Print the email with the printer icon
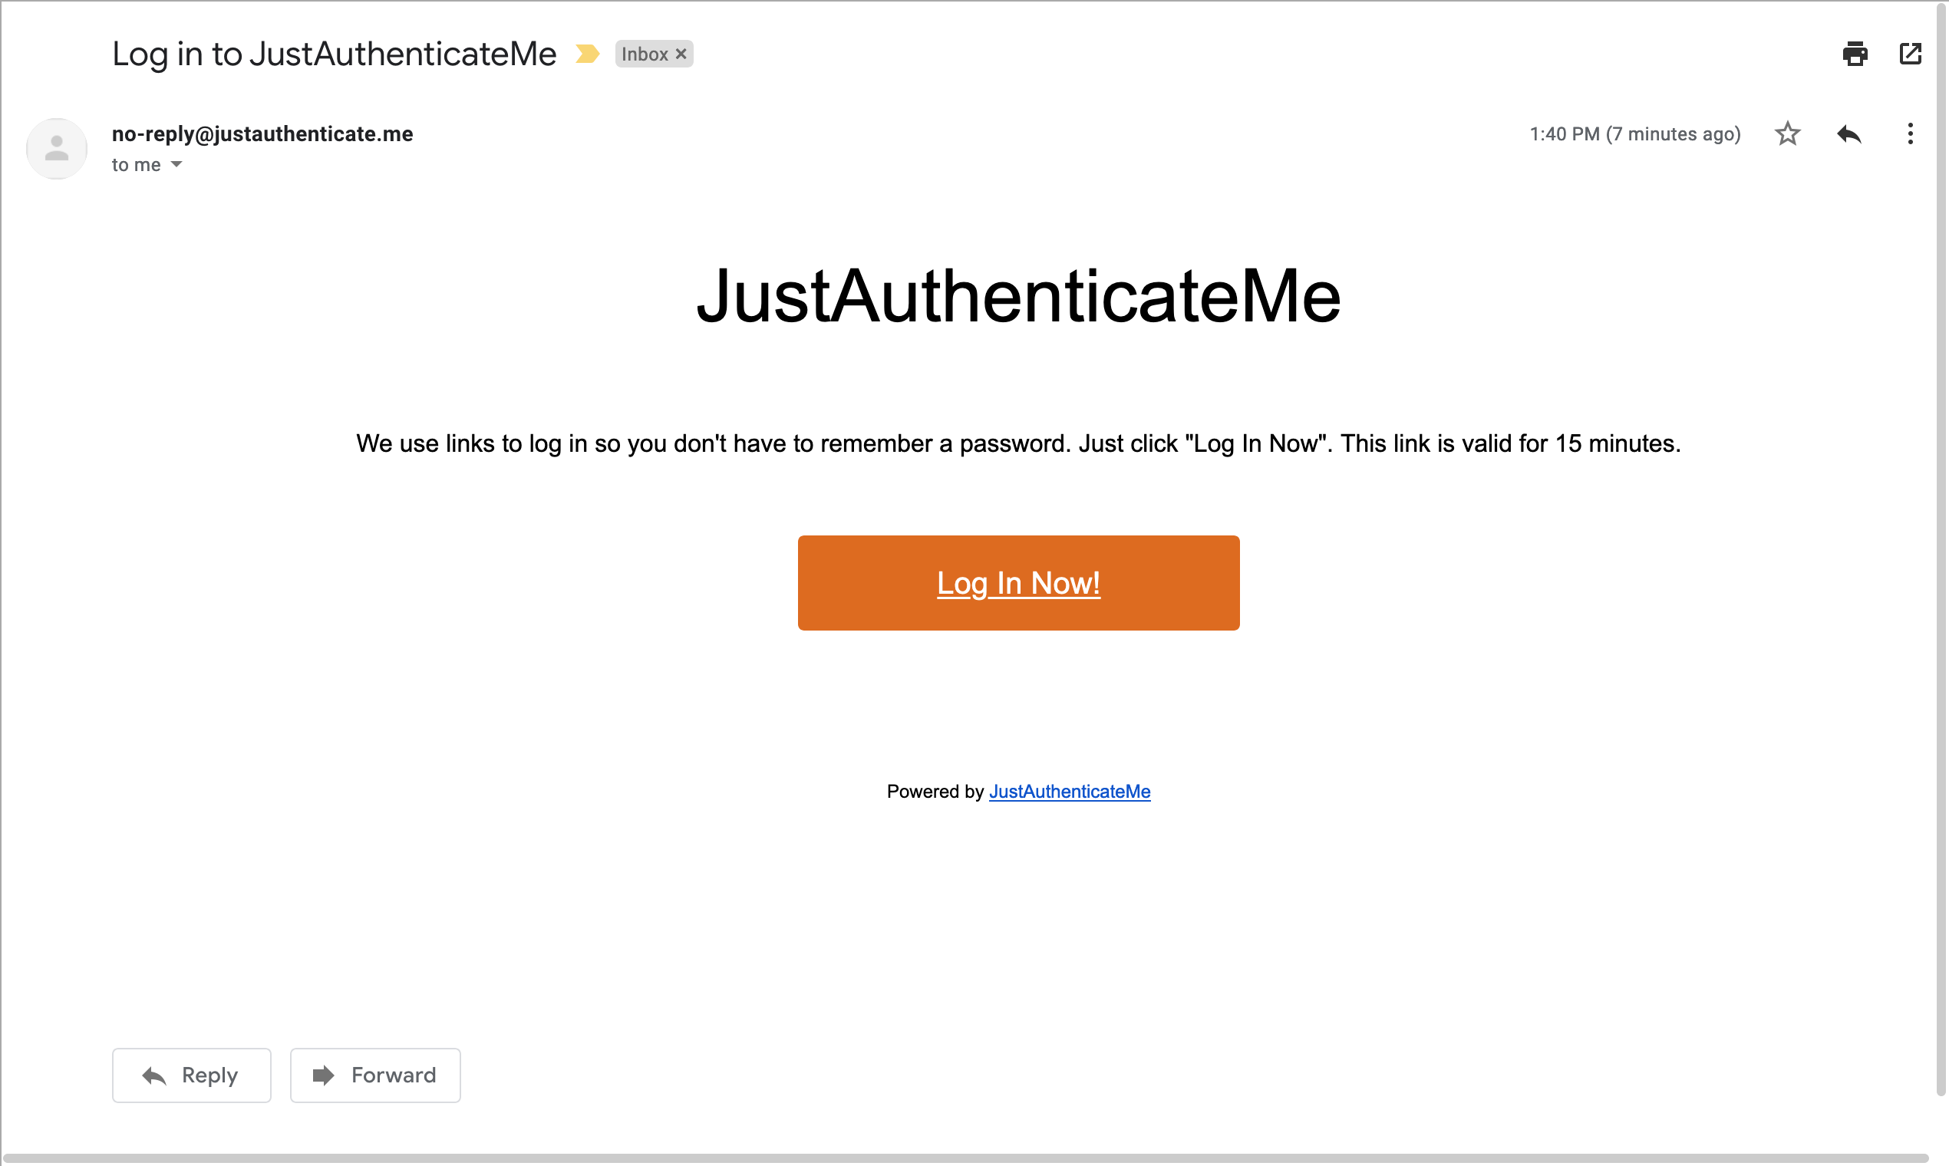 [x=1855, y=54]
